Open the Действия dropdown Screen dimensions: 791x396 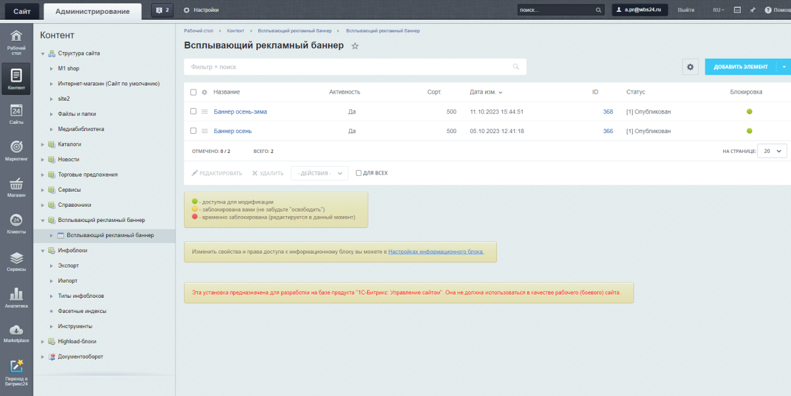pyautogui.click(x=320, y=173)
